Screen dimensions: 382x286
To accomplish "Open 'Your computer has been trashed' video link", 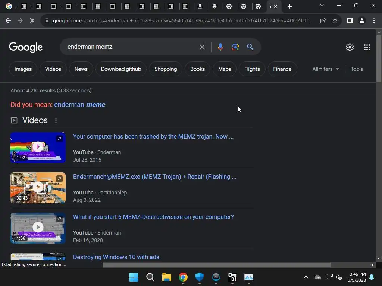I will pos(153,136).
